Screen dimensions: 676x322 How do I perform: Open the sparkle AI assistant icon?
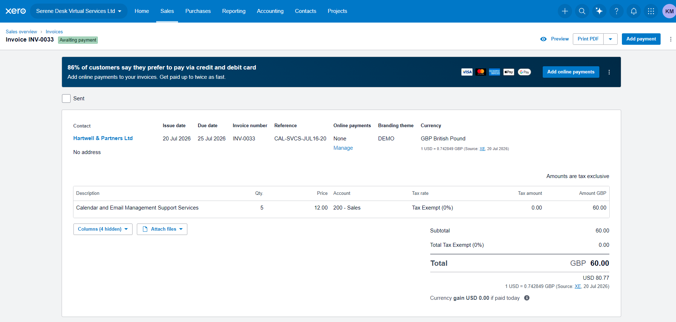(x=599, y=11)
